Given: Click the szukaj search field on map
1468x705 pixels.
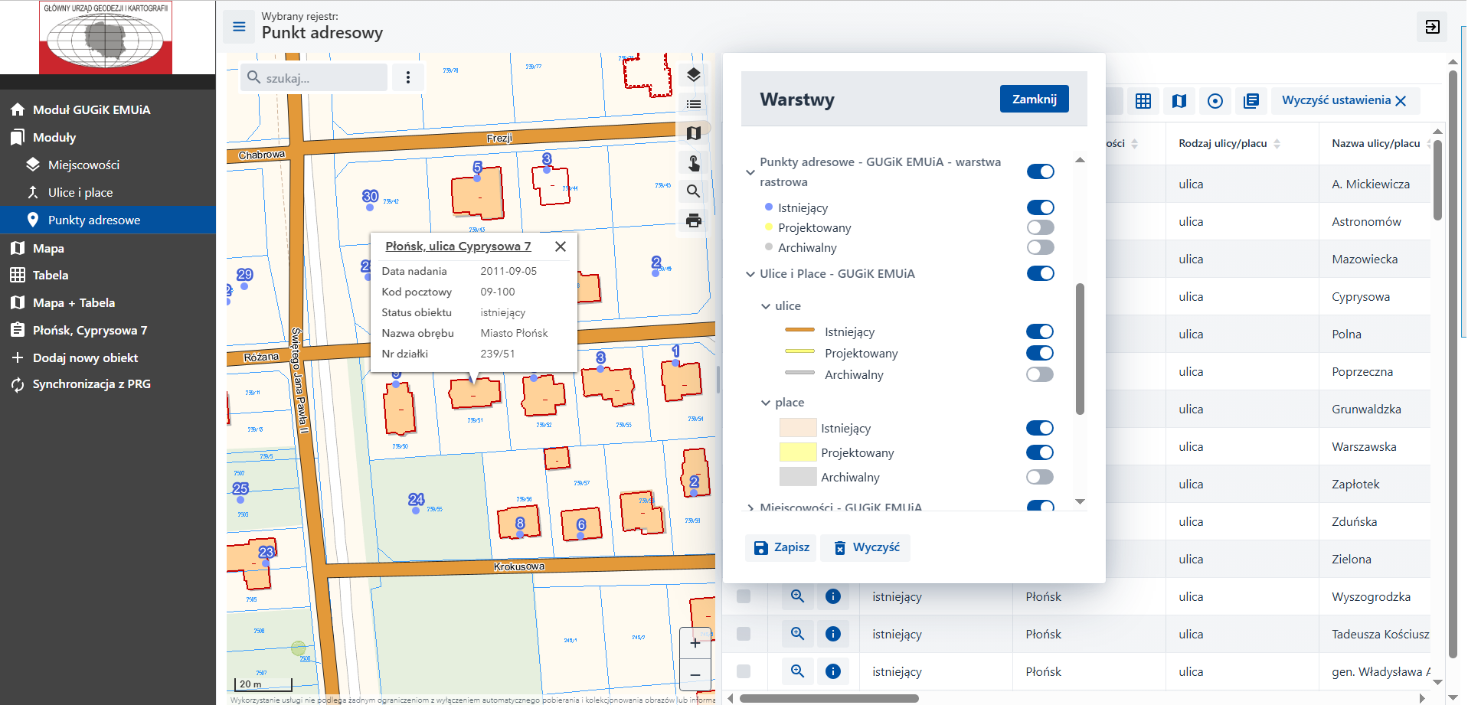Looking at the screenshot, I should [x=322, y=78].
